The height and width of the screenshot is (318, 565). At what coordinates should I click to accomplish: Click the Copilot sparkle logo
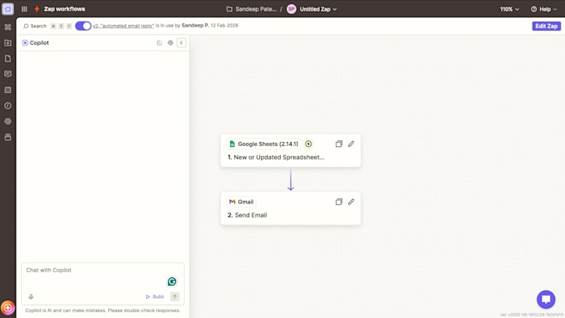coord(25,43)
